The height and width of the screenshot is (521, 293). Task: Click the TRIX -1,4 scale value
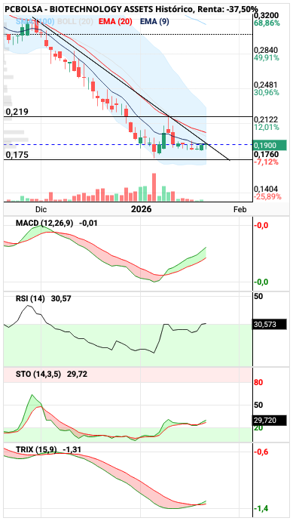pos(261,508)
